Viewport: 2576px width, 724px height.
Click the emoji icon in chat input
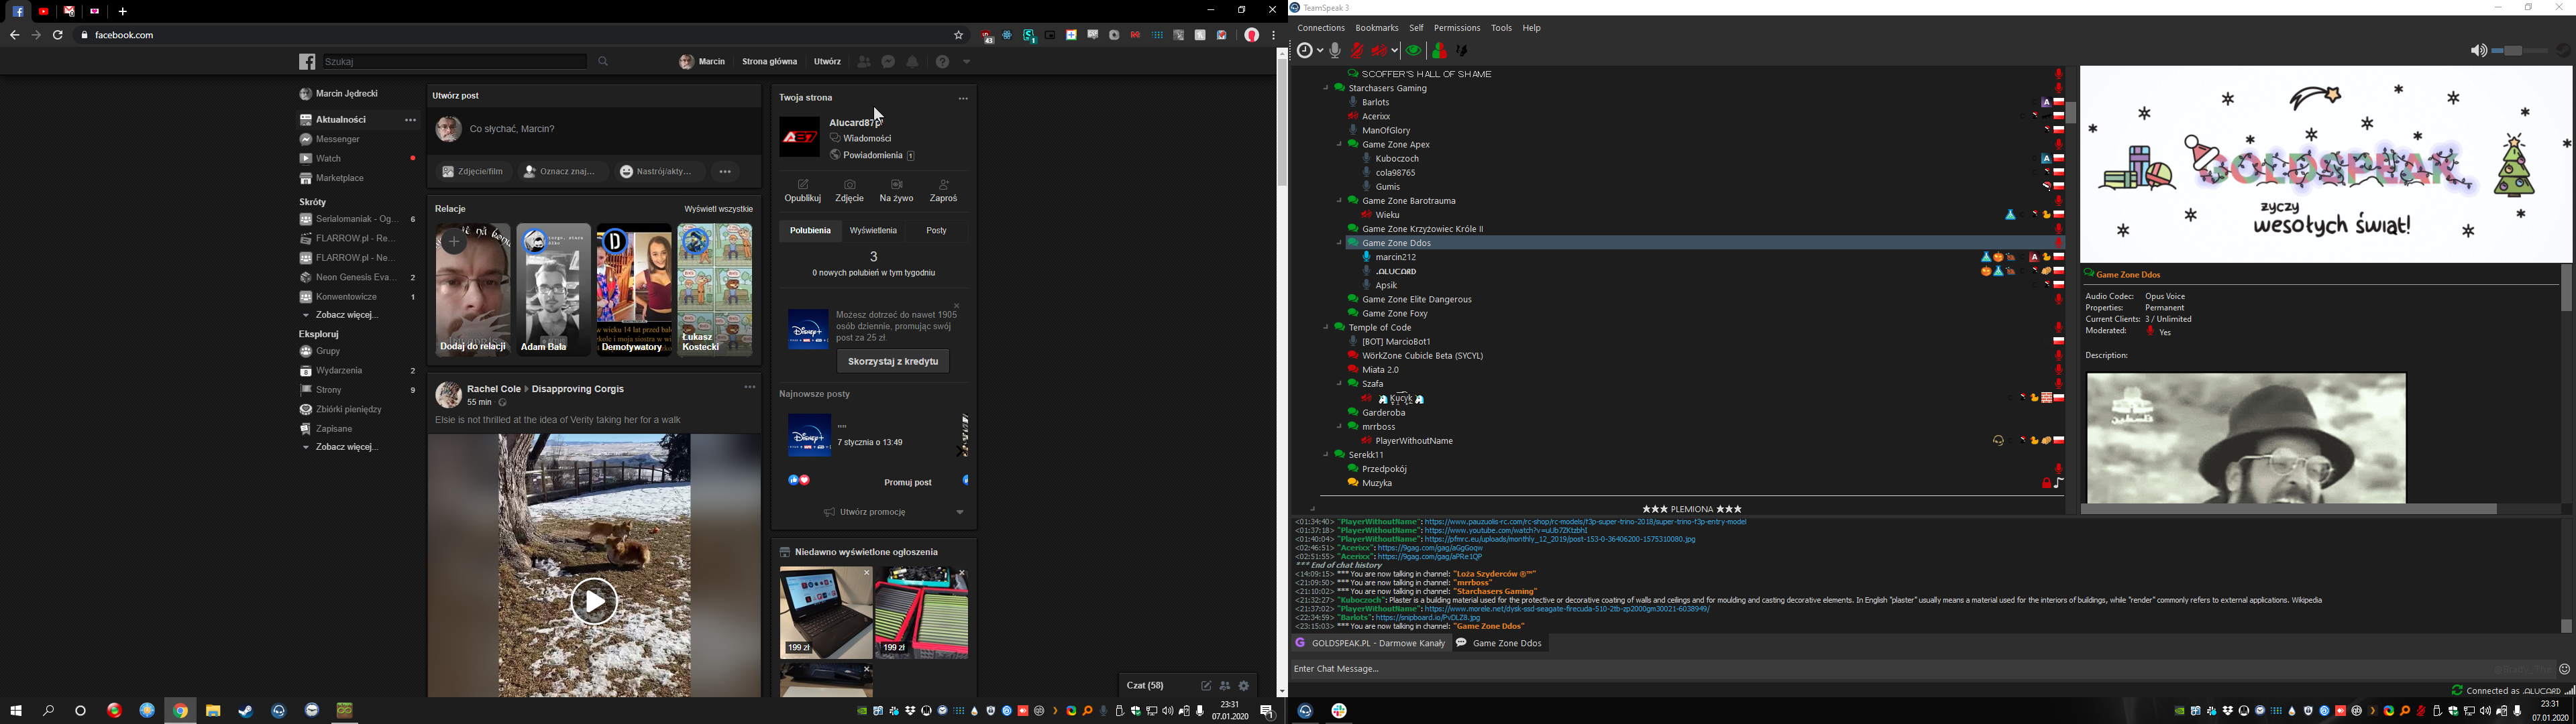(x=2564, y=670)
